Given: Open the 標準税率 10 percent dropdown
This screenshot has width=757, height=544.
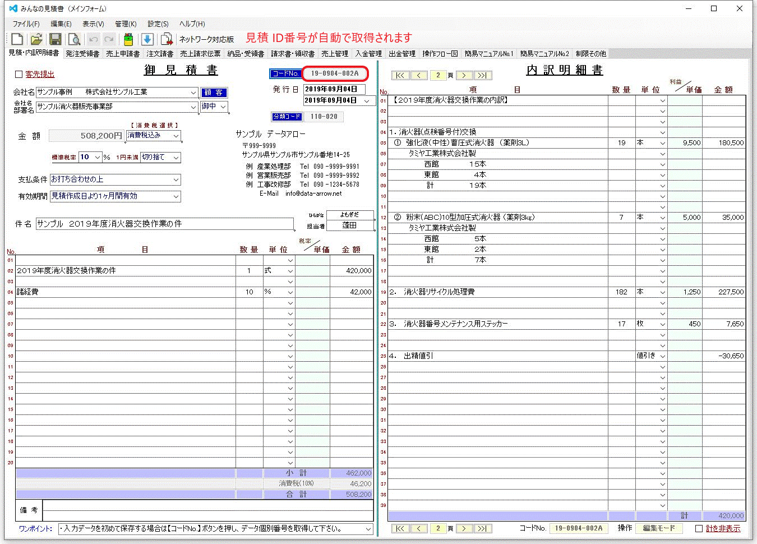Looking at the screenshot, I should [x=98, y=158].
